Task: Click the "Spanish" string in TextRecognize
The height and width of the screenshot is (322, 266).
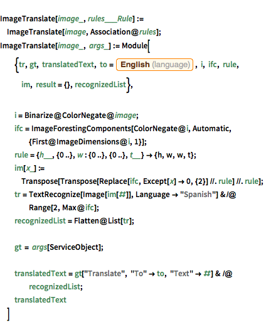Action: pyautogui.click(x=198, y=195)
